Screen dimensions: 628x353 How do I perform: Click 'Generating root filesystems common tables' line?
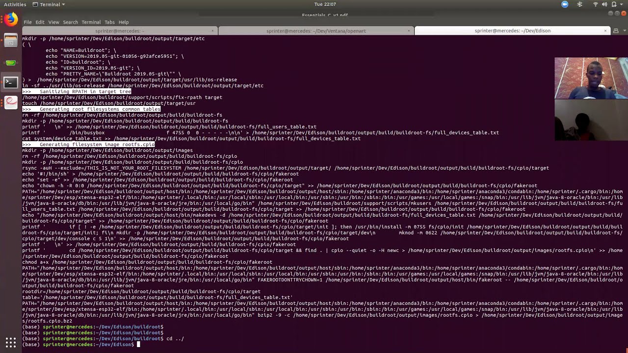pyautogui.click(x=91, y=109)
